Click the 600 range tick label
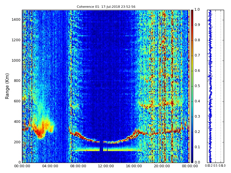This screenshot has height=173, width=231. pos(17,101)
